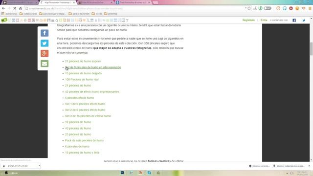Screen dimensions: 313x176
Task: Bookmark this page with the star icon
Action: [x=249, y=8]
